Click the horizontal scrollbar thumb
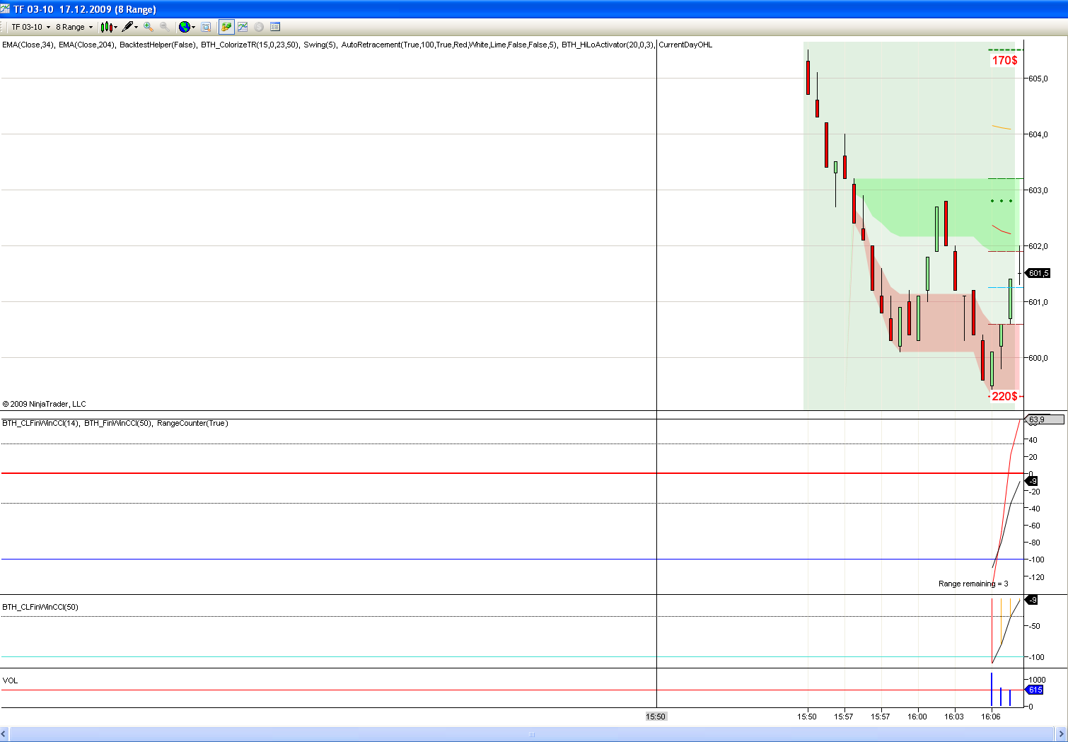 point(533,734)
